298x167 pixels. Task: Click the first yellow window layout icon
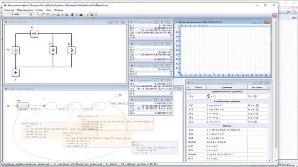(x=43, y=15)
